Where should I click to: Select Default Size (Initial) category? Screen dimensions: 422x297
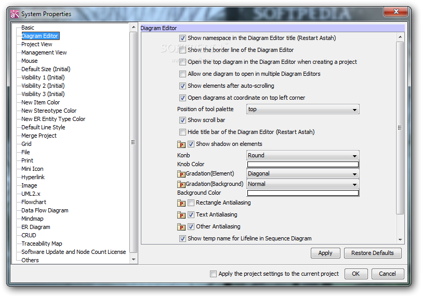point(46,70)
